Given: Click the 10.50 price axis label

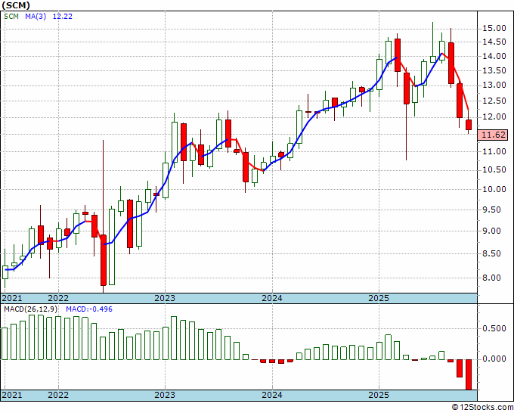Looking at the screenshot, I should pos(494,170).
